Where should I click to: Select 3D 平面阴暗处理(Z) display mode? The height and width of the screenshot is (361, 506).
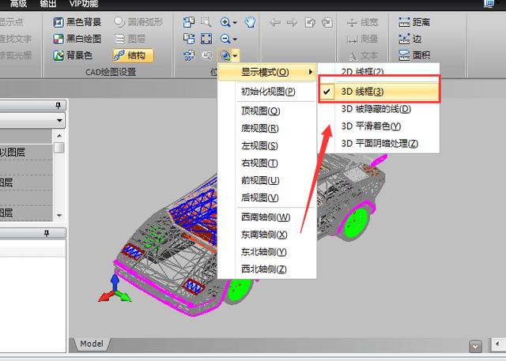click(x=379, y=143)
